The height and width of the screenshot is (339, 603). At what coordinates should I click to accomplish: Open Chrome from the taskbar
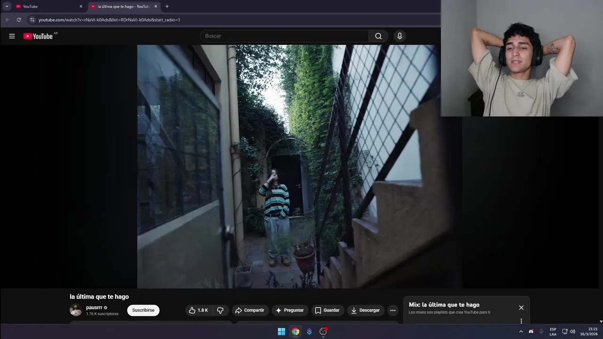(x=295, y=331)
